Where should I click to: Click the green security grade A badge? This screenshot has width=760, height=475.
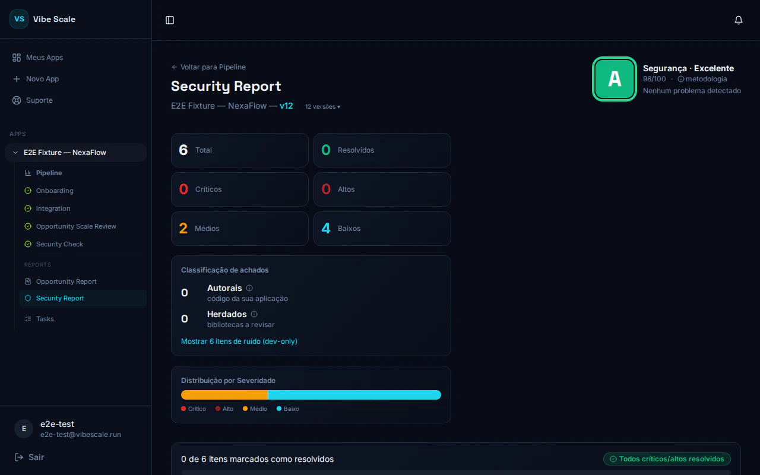click(x=615, y=79)
